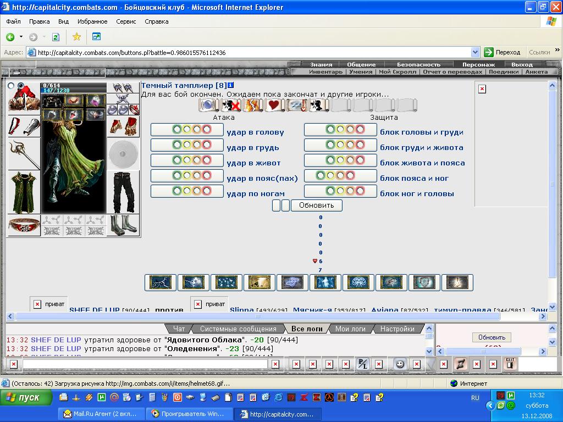
Task: Click Обновить button in the right chat panel
Action: (492, 337)
